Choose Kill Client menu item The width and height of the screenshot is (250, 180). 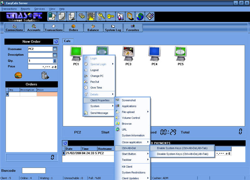pyautogui.click(x=132, y=167)
